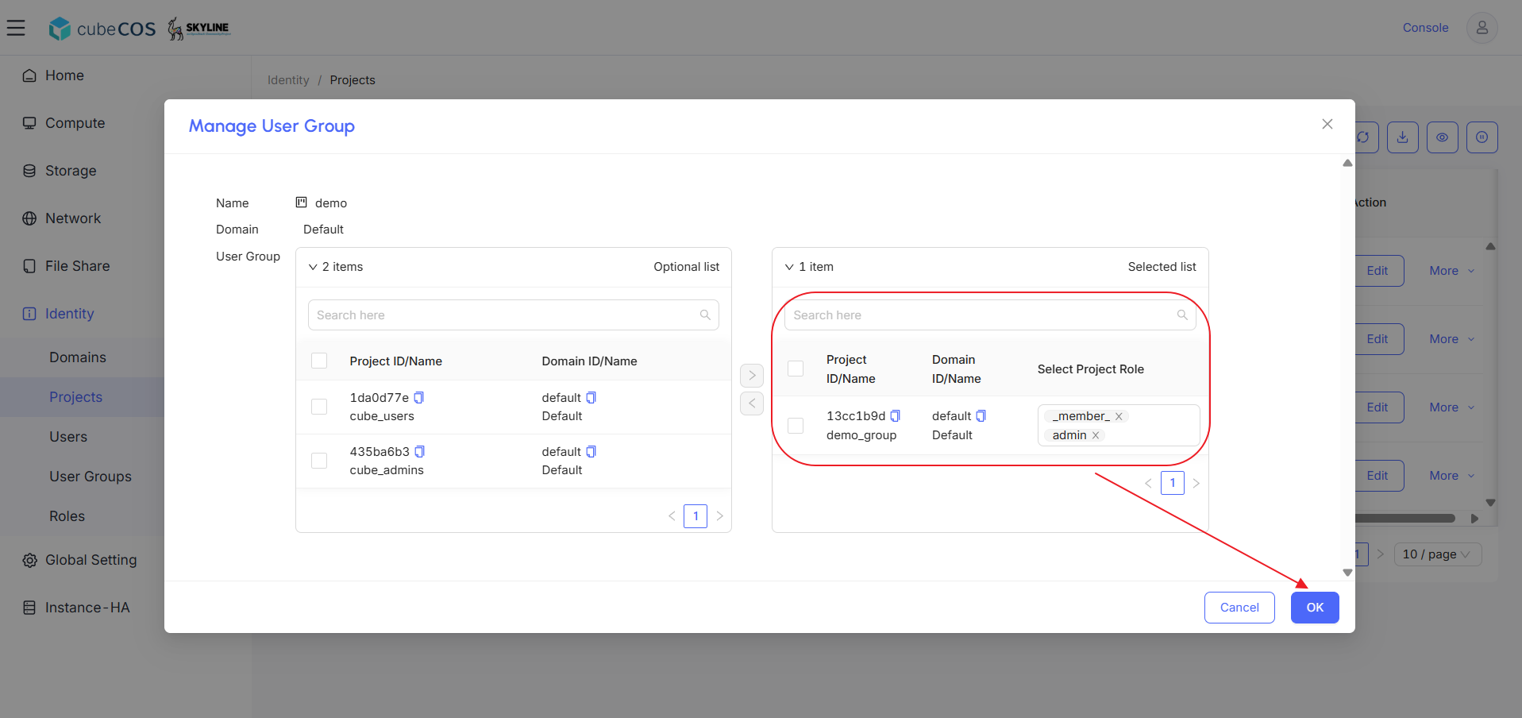Click Selected list search field
This screenshot has width=1522, height=718.
pos(990,315)
